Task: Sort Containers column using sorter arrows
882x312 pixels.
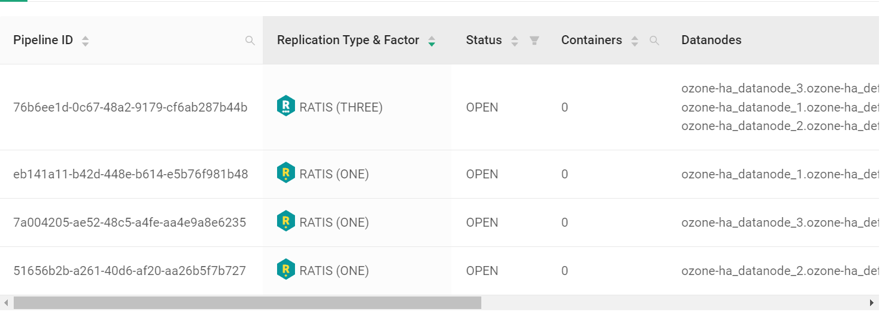Action: [635, 41]
